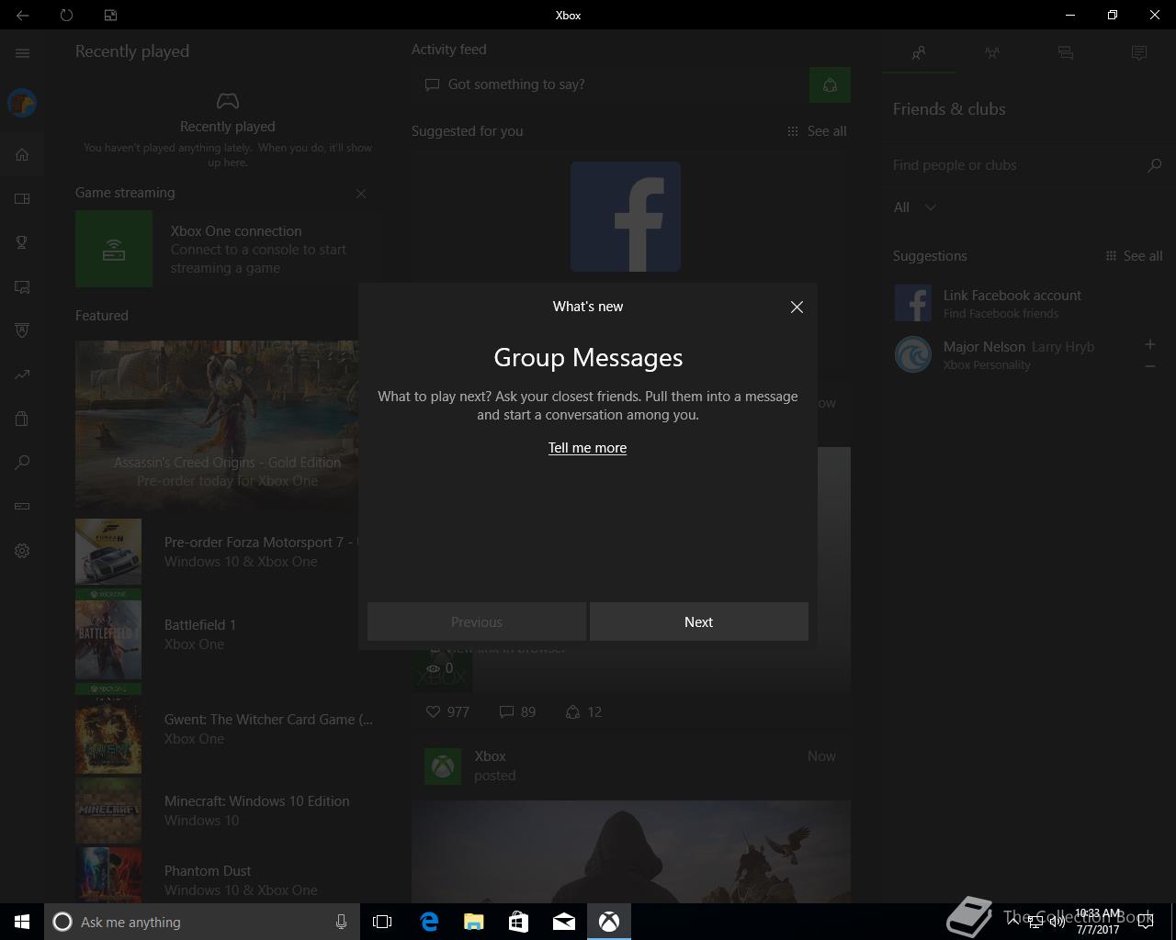Switch to the Activity alerts tab
Screen dimensions: 1176x940
click(1139, 52)
